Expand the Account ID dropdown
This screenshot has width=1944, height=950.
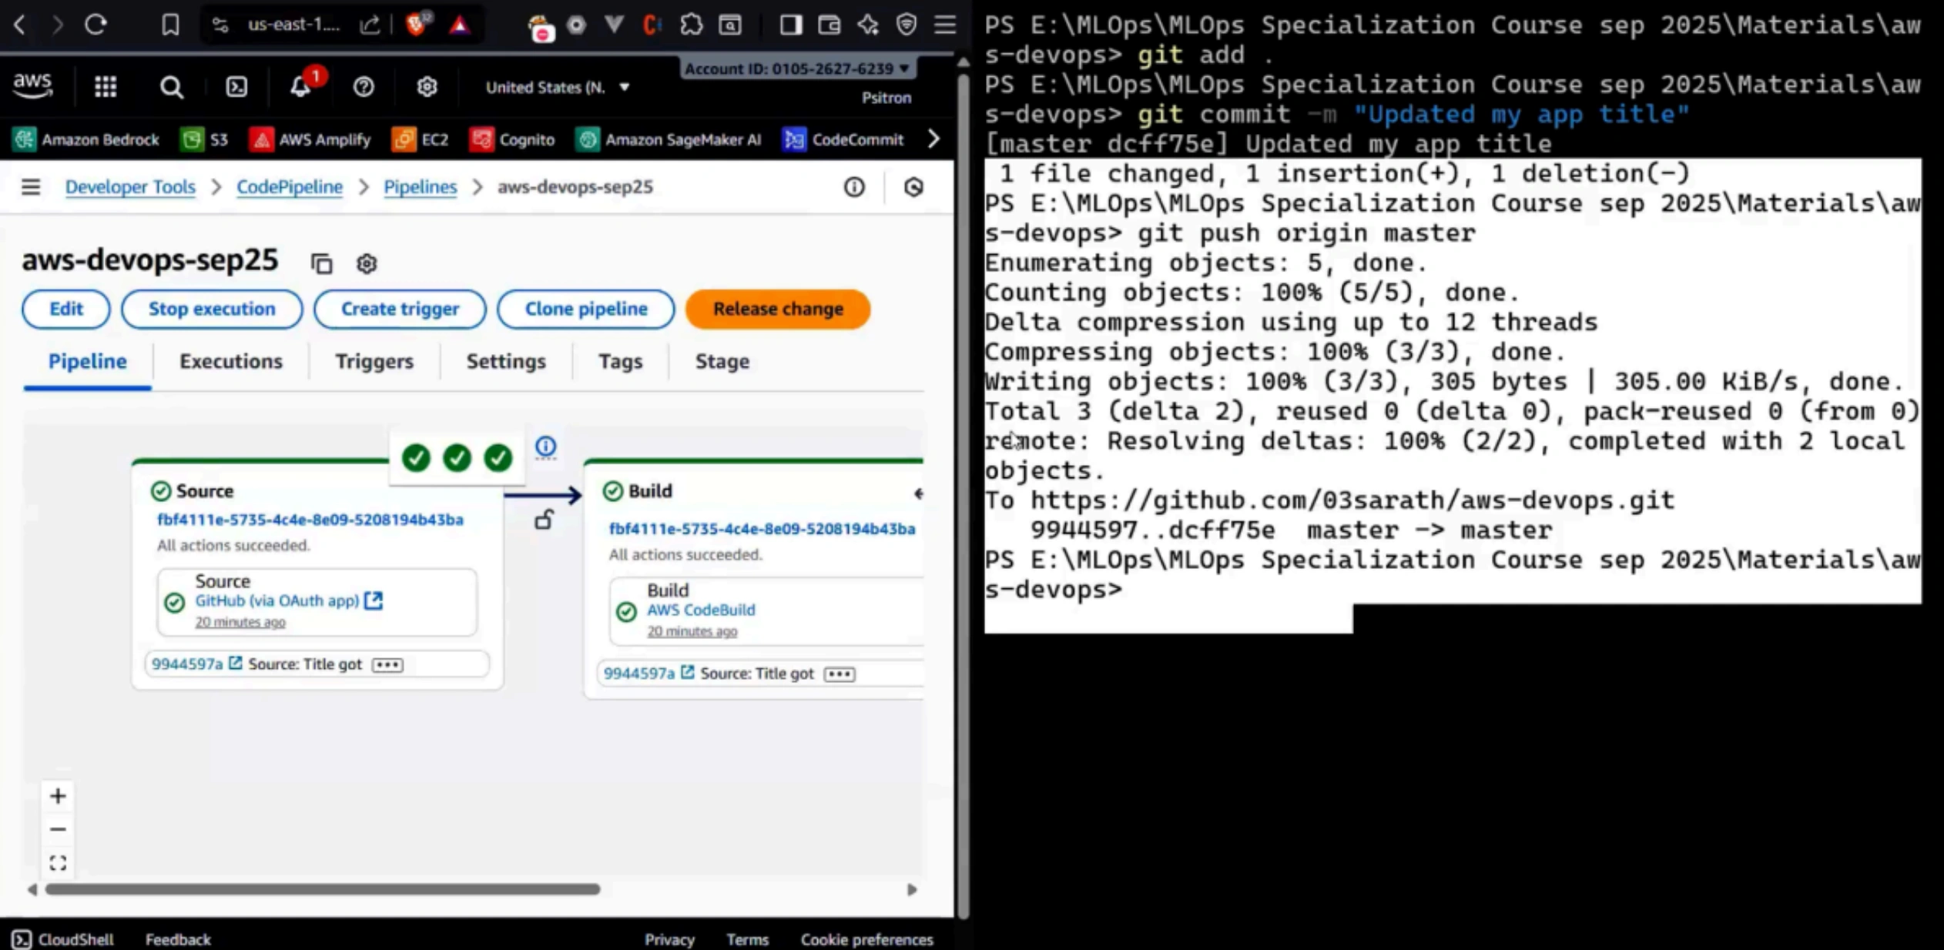tap(797, 69)
